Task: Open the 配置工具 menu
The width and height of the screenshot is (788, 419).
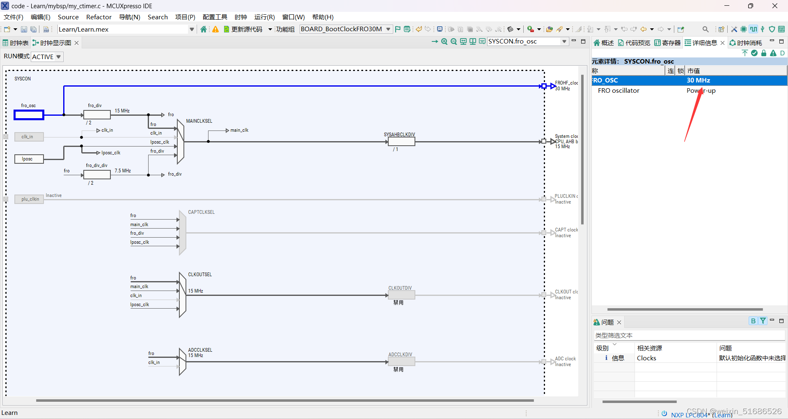Action: (215, 17)
